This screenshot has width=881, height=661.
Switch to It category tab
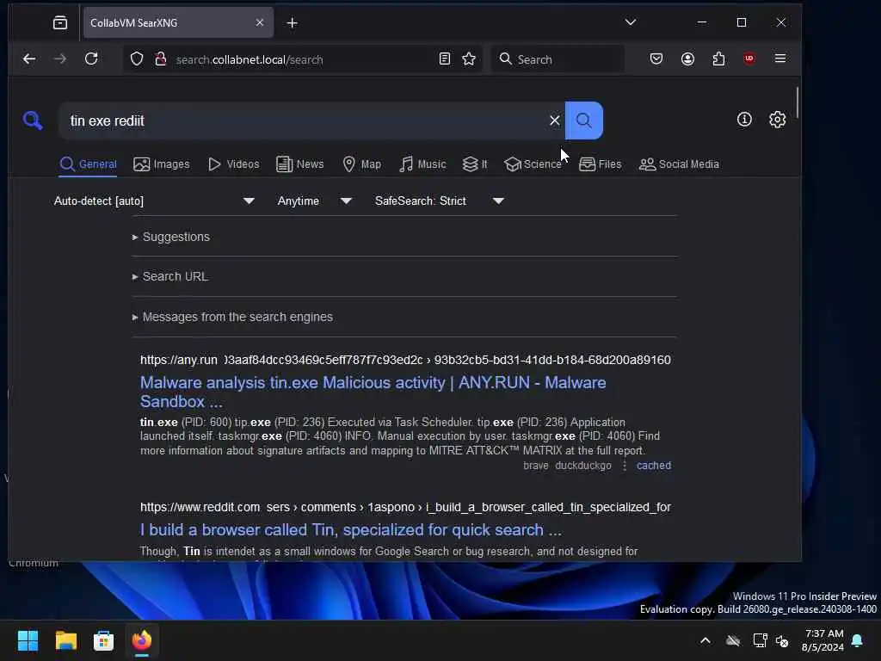(x=475, y=164)
